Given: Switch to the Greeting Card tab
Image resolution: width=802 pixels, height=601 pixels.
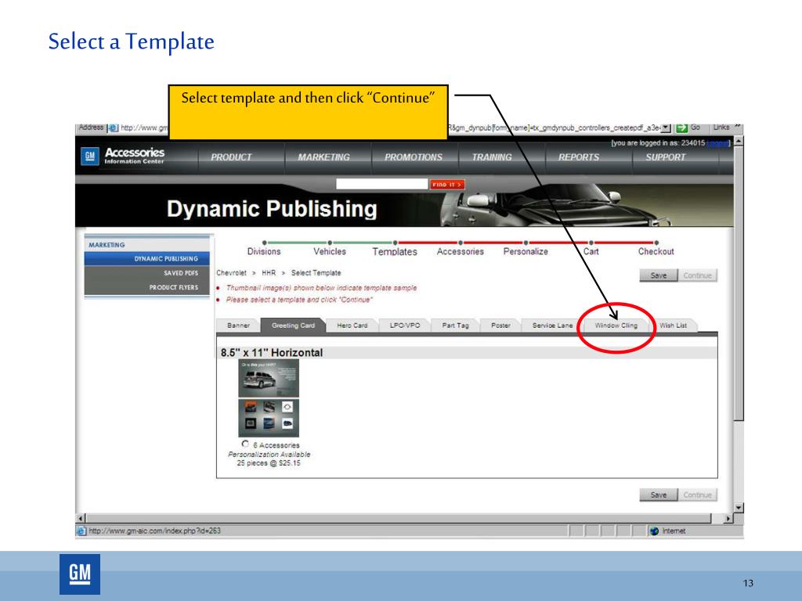Looking at the screenshot, I should [293, 326].
